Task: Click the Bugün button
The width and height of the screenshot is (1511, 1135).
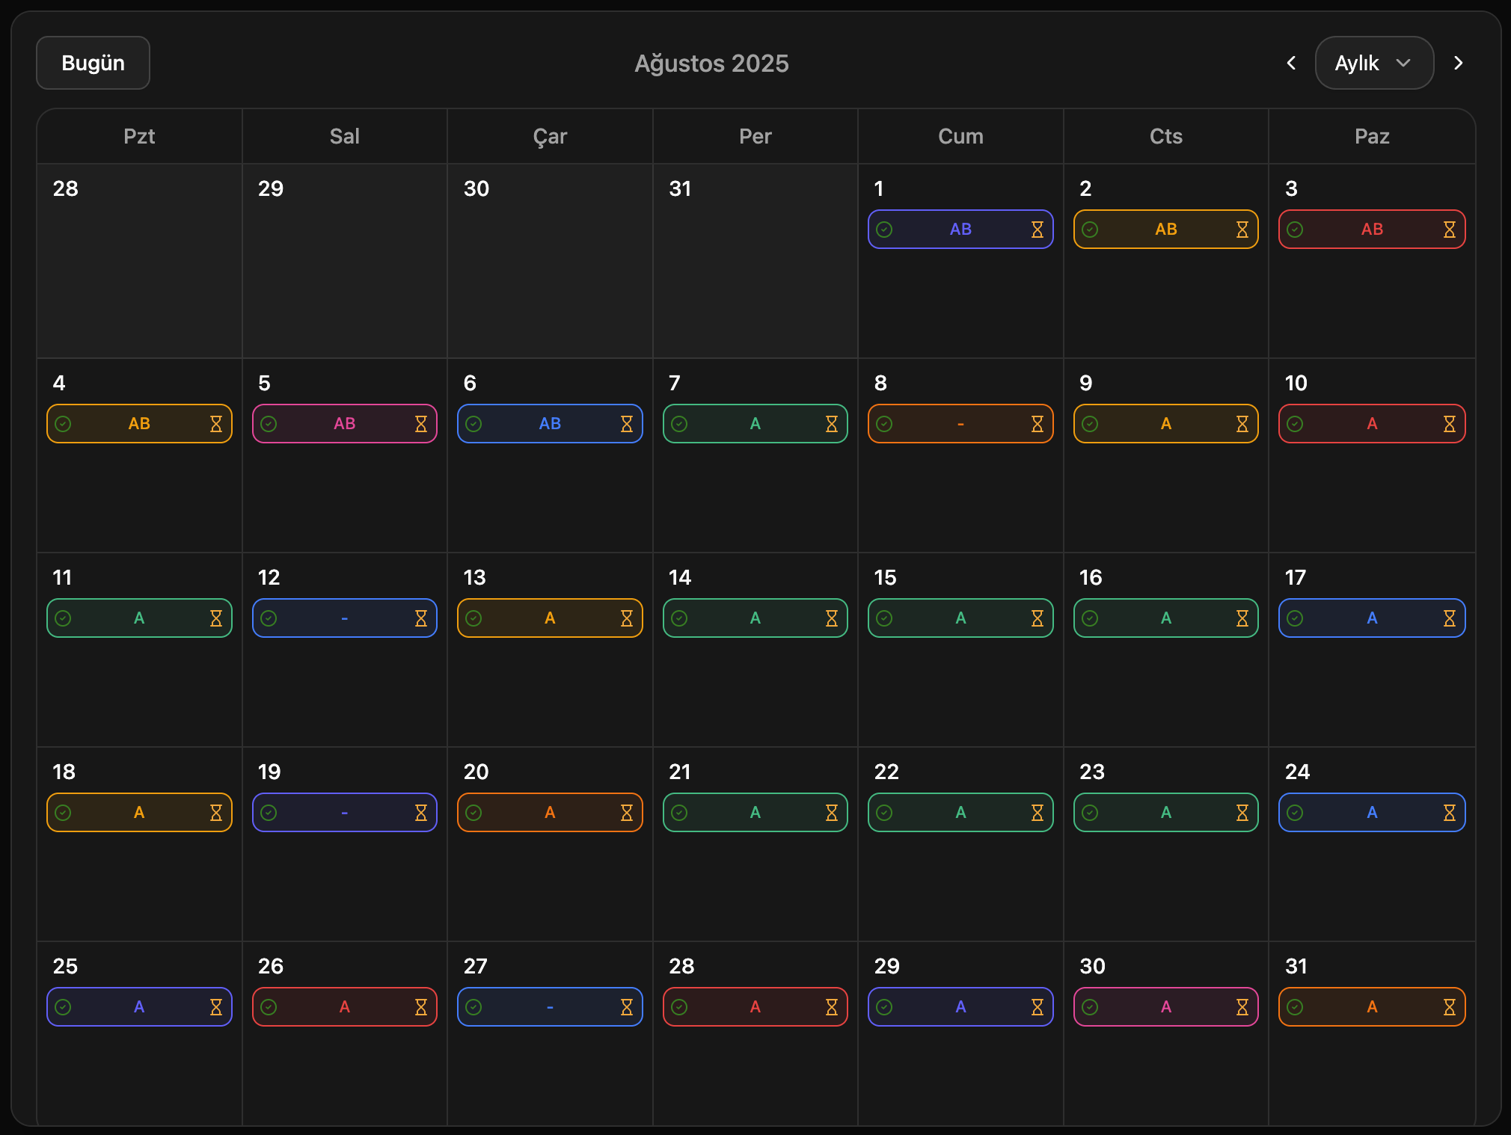Action: coord(93,63)
